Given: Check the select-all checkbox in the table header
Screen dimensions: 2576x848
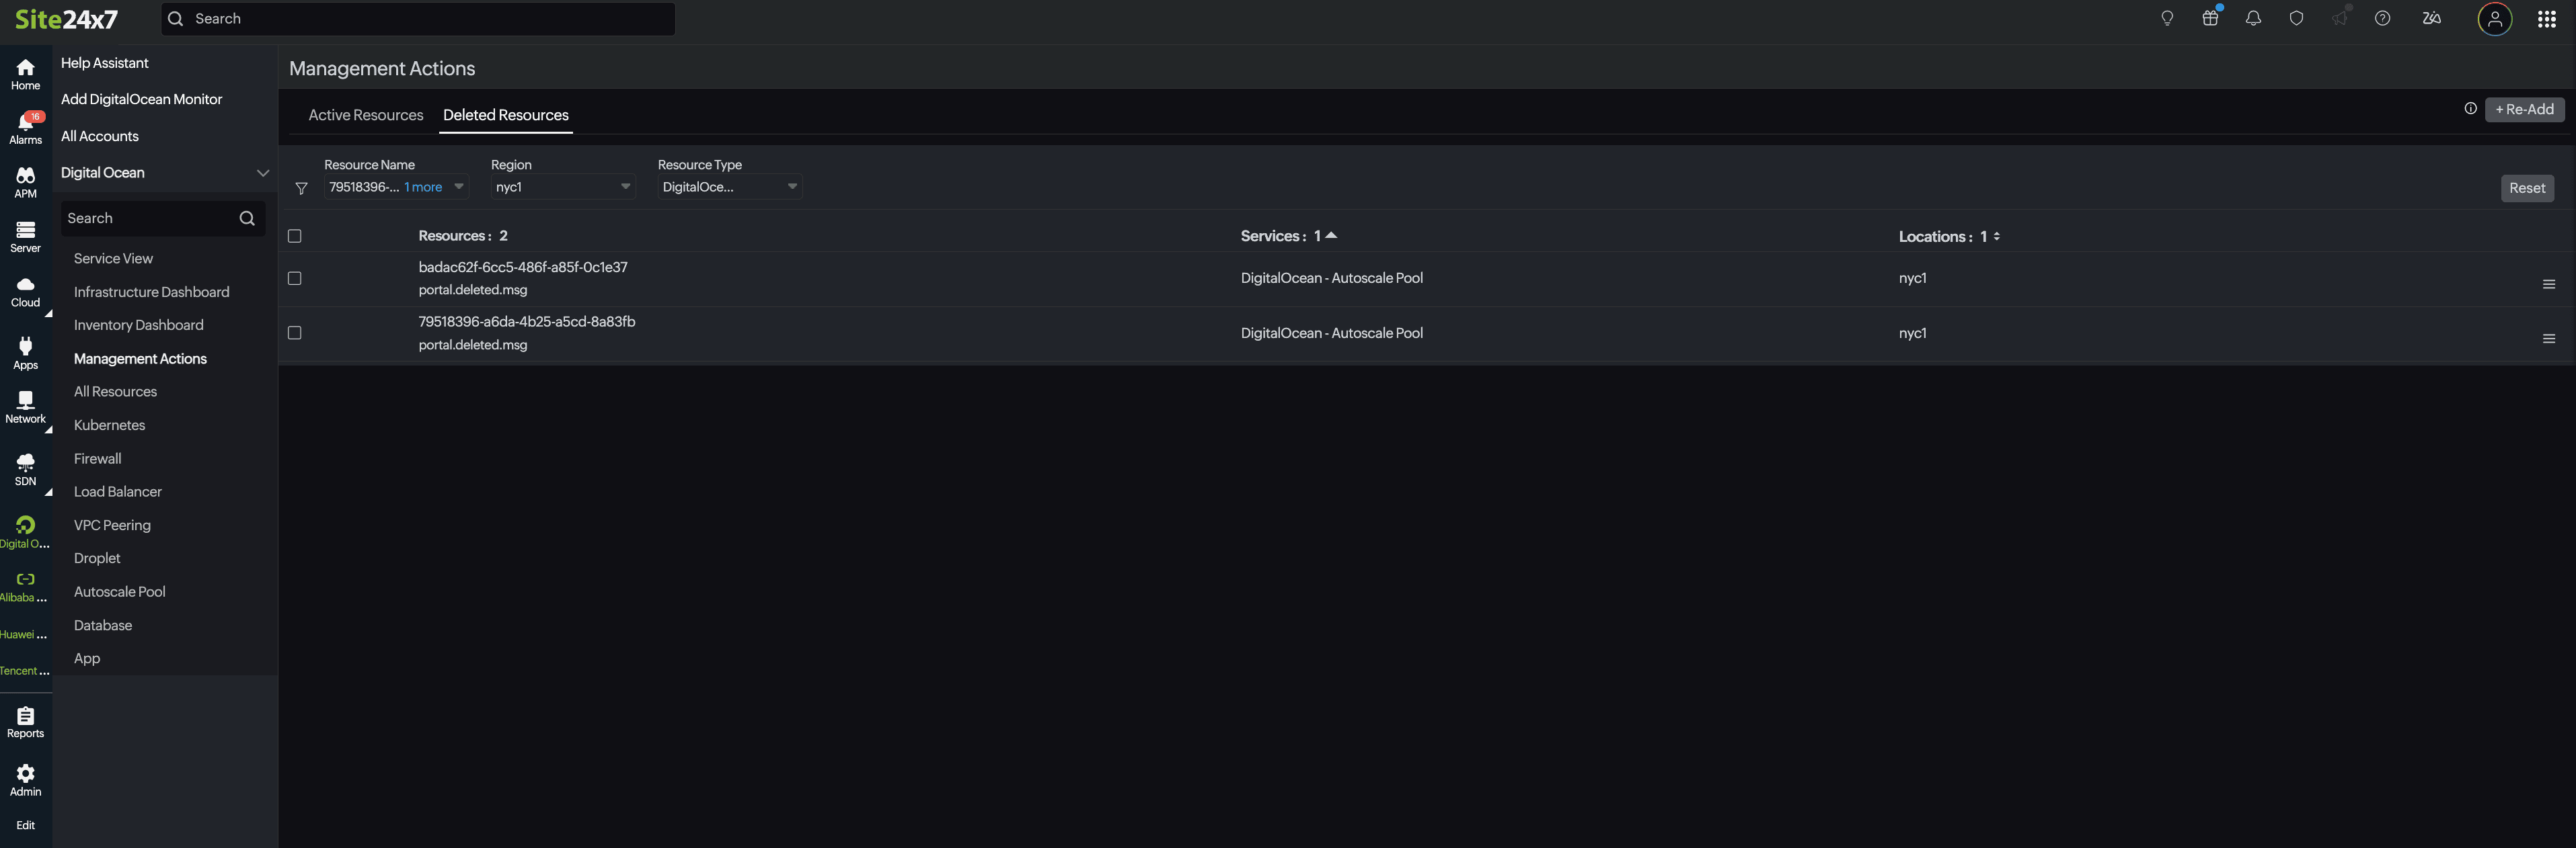Looking at the screenshot, I should coord(294,236).
